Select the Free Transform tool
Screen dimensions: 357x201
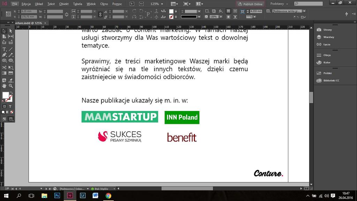pyautogui.click(x=11, y=67)
